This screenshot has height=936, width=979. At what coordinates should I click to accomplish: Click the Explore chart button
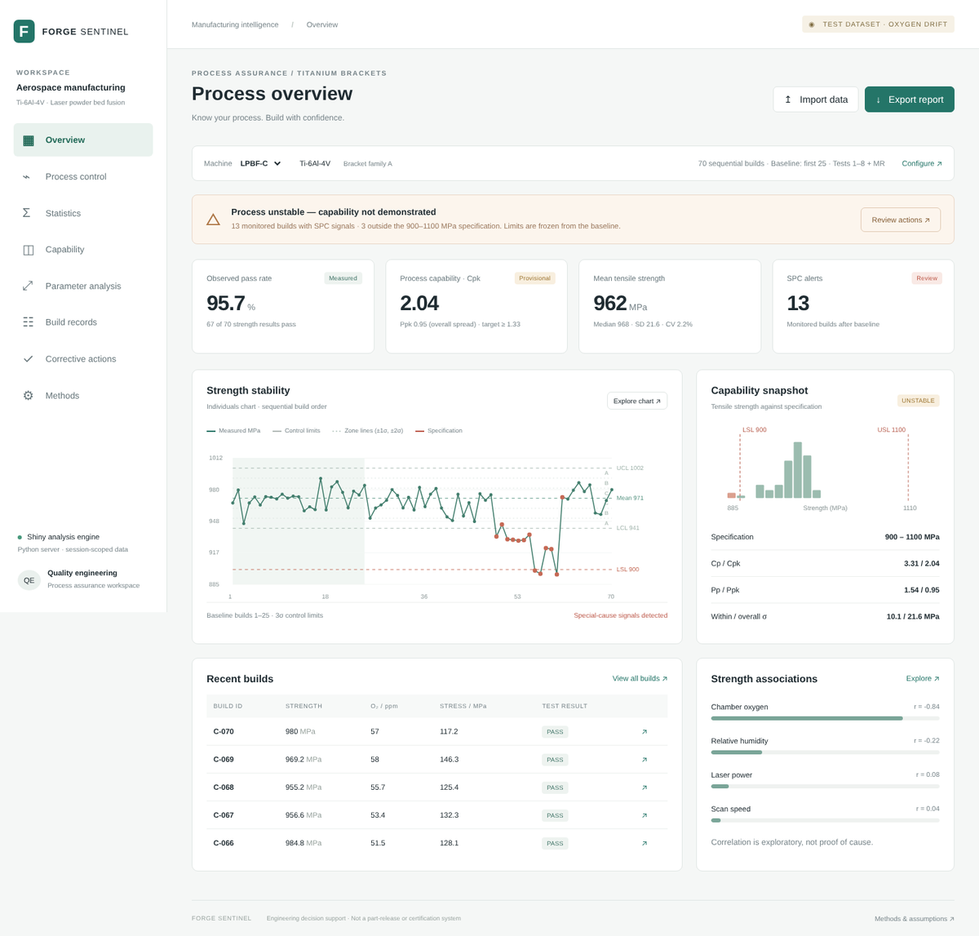coord(637,401)
